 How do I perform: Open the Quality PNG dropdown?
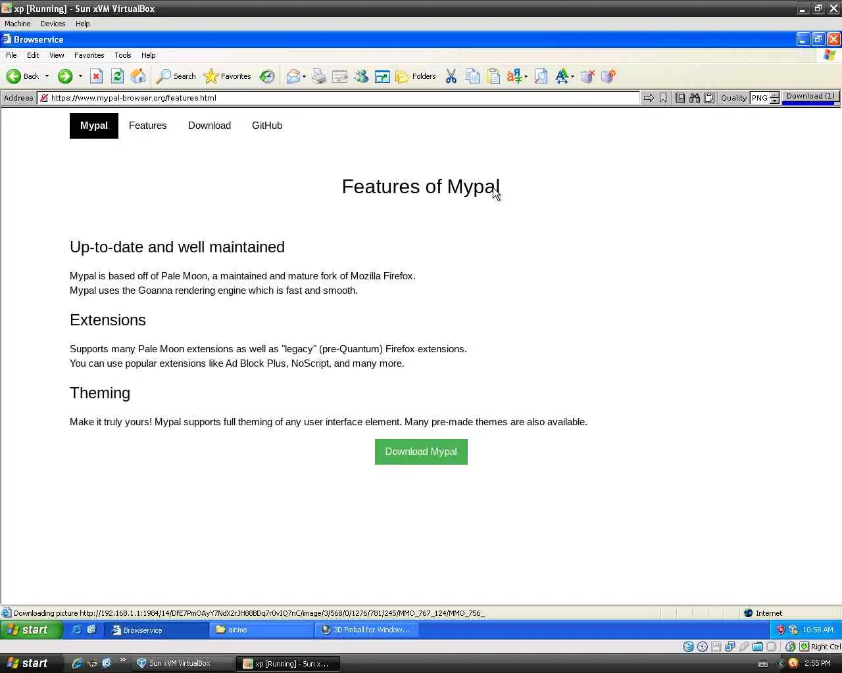click(x=765, y=98)
